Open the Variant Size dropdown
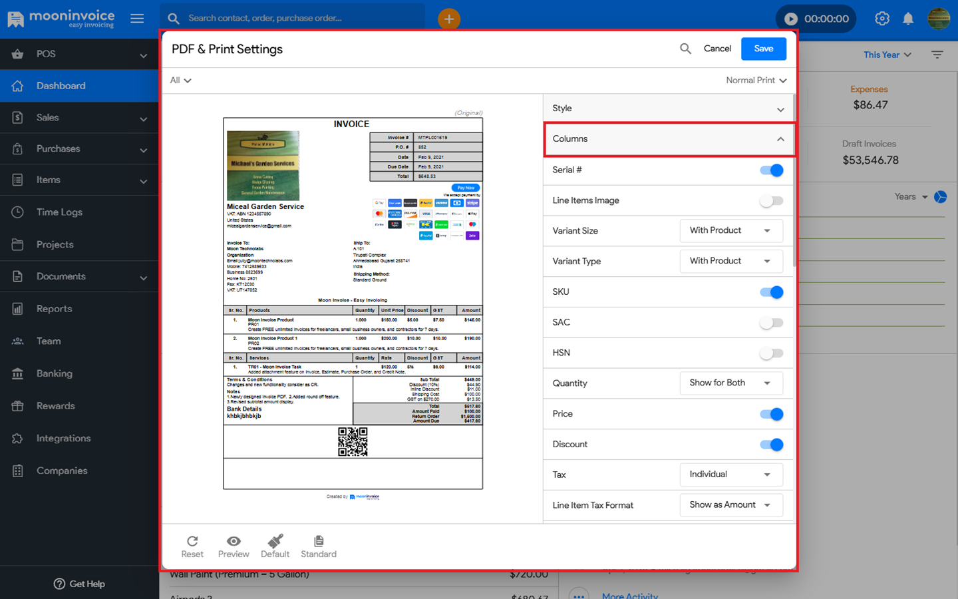The image size is (958, 599). (x=731, y=231)
